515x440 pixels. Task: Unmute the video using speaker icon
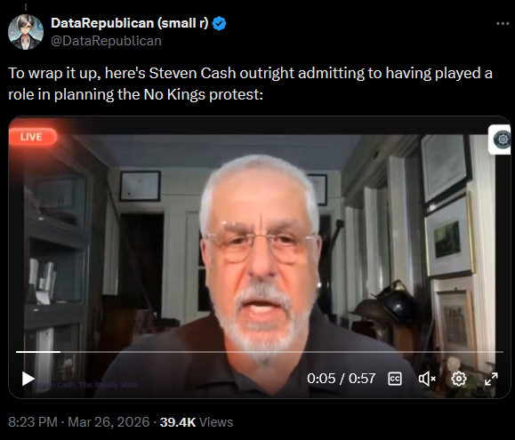click(x=427, y=379)
